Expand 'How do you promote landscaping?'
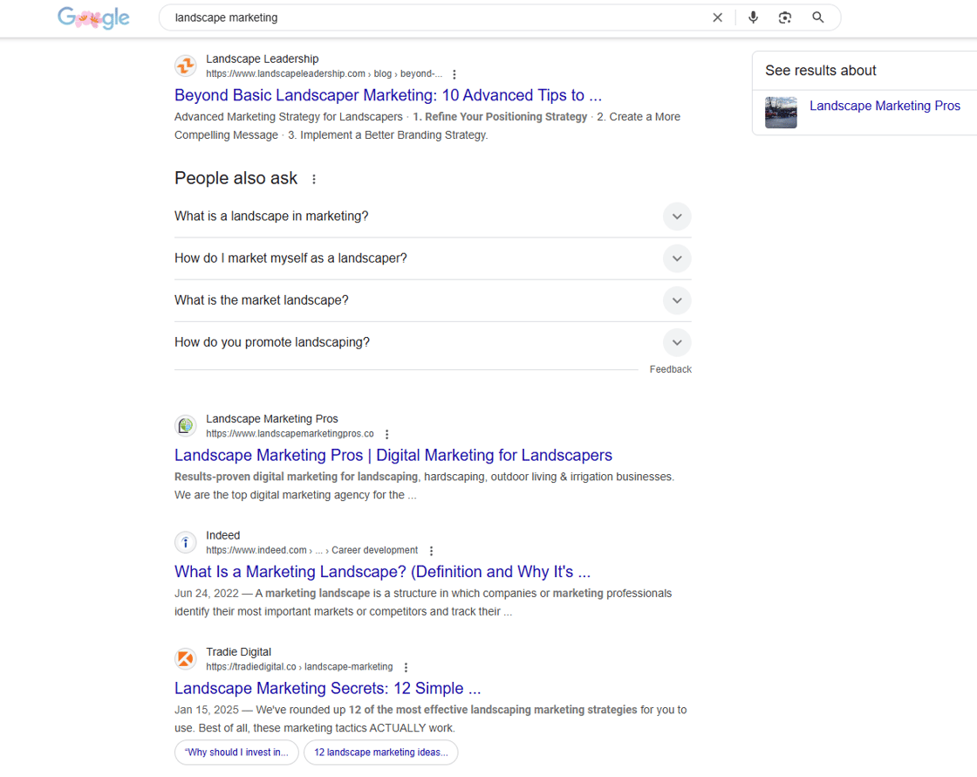This screenshot has width=977, height=777. click(x=677, y=342)
